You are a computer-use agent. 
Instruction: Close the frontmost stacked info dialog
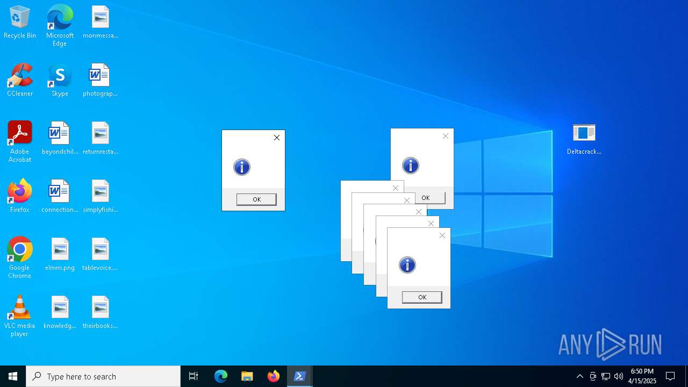click(x=442, y=235)
